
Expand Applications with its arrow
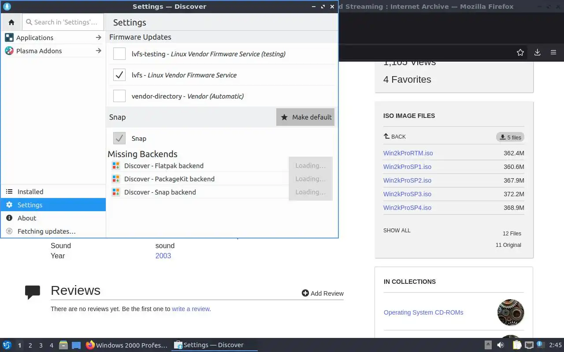tap(98, 37)
